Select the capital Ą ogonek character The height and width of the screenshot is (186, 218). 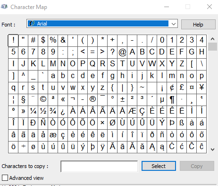pyautogui.click(x=152, y=147)
